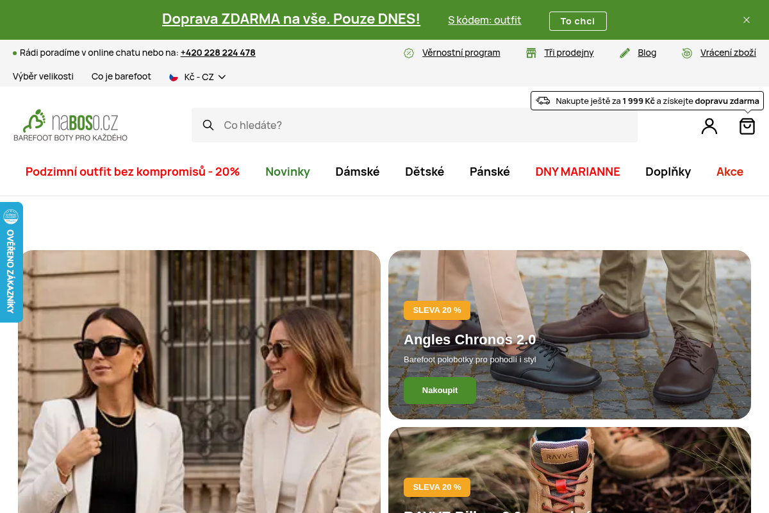
Task: Click 'SLEVA 20 %' badge on the RAYVE boot banner
Action: tap(437, 487)
